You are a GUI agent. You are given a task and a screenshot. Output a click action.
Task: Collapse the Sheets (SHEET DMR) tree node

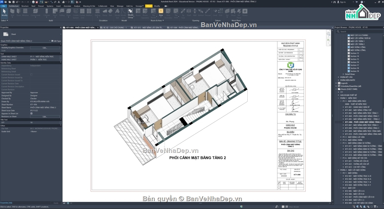[336, 89]
